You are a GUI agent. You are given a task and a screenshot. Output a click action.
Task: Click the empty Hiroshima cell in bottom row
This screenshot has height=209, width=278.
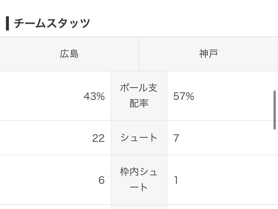click(56, 207)
